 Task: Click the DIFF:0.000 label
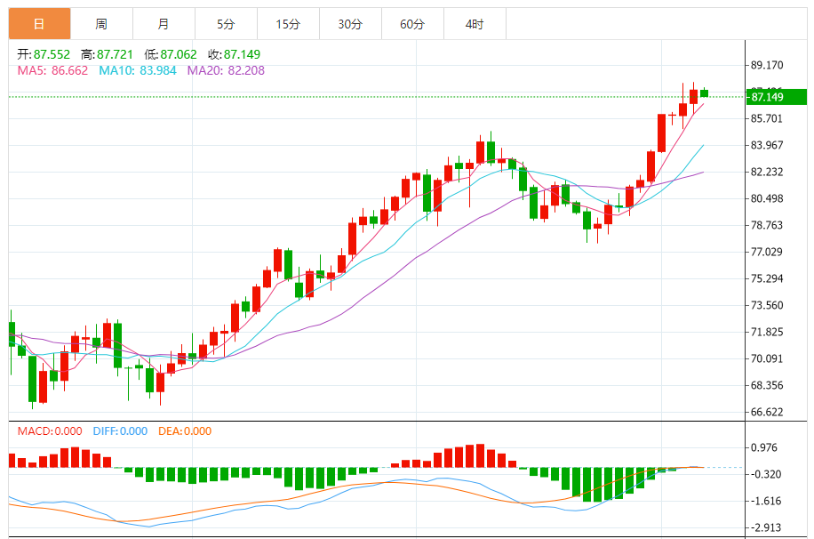point(120,431)
